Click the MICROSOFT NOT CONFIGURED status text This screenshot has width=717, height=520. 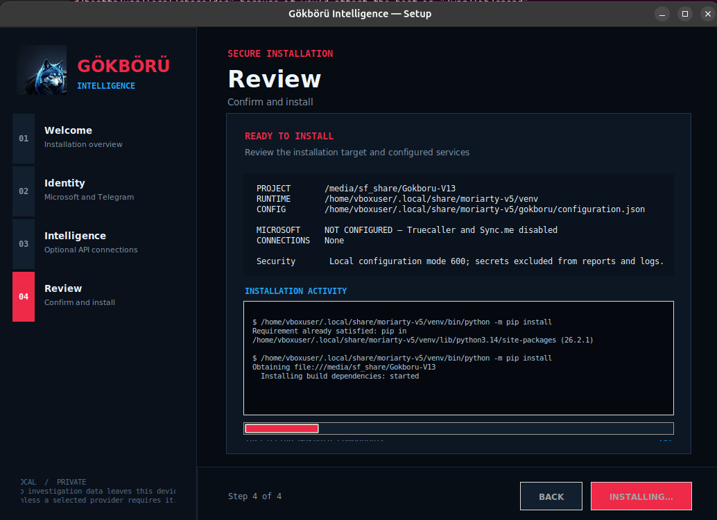pyautogui.click(x=441, y=230)
